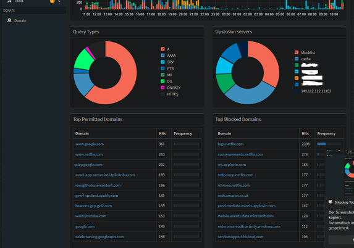The height and width of the screenshot is (248, 354).
Task: Toggle the PTR query type checkbox
Action: [x=162, y=68]
